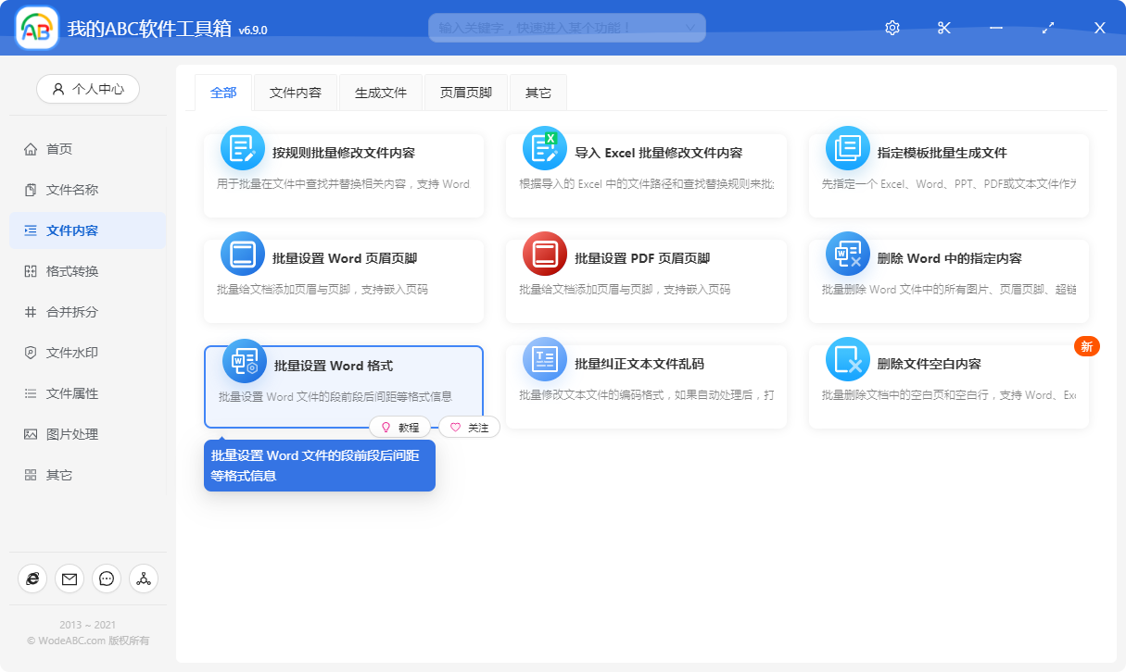Open the feedback chat bubble icon
Screen dimensions: 1126x672
(x=107, y=579)
